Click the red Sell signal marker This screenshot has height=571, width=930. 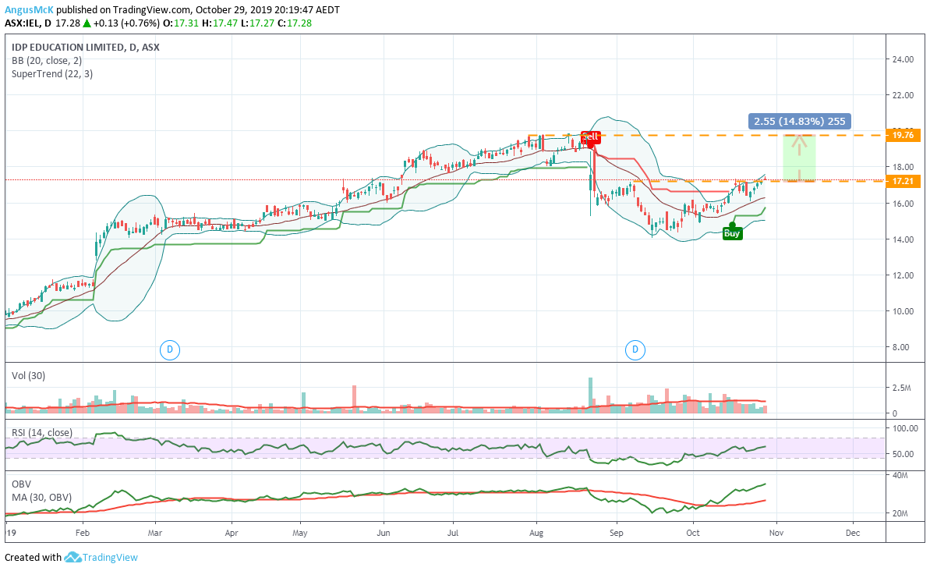tap(591, 137)
